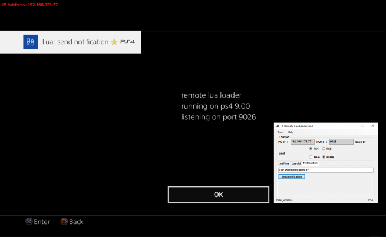Minimize the PS Remote Lua Loader window
The height and width of the screenshot is (237, 386).
(352, 126)
